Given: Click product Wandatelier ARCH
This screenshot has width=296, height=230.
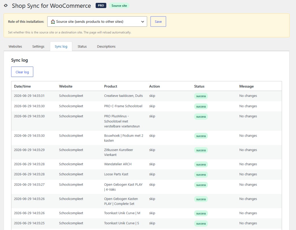Looking at the screenshot, I should pos(118,164).
